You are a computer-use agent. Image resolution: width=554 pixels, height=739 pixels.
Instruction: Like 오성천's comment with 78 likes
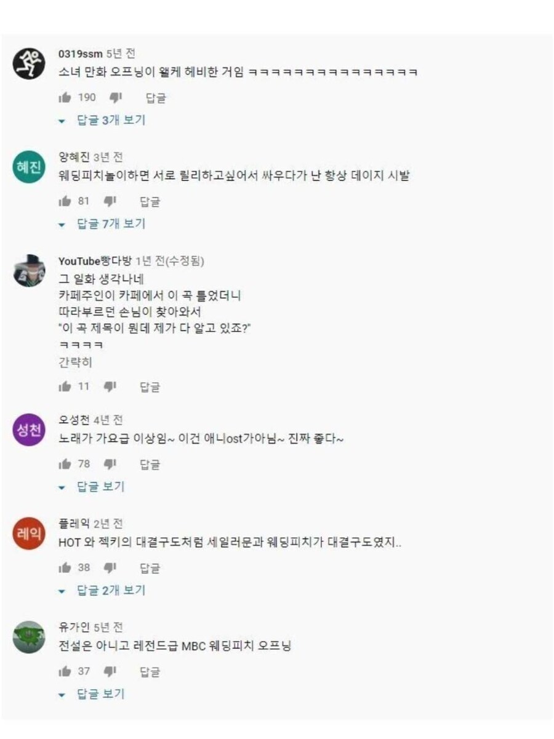pos(65,464)
